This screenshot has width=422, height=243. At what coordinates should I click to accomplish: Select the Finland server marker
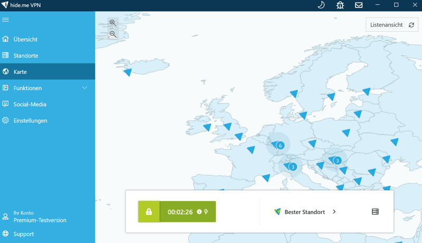pyautogui.click(x=367, y=92)
